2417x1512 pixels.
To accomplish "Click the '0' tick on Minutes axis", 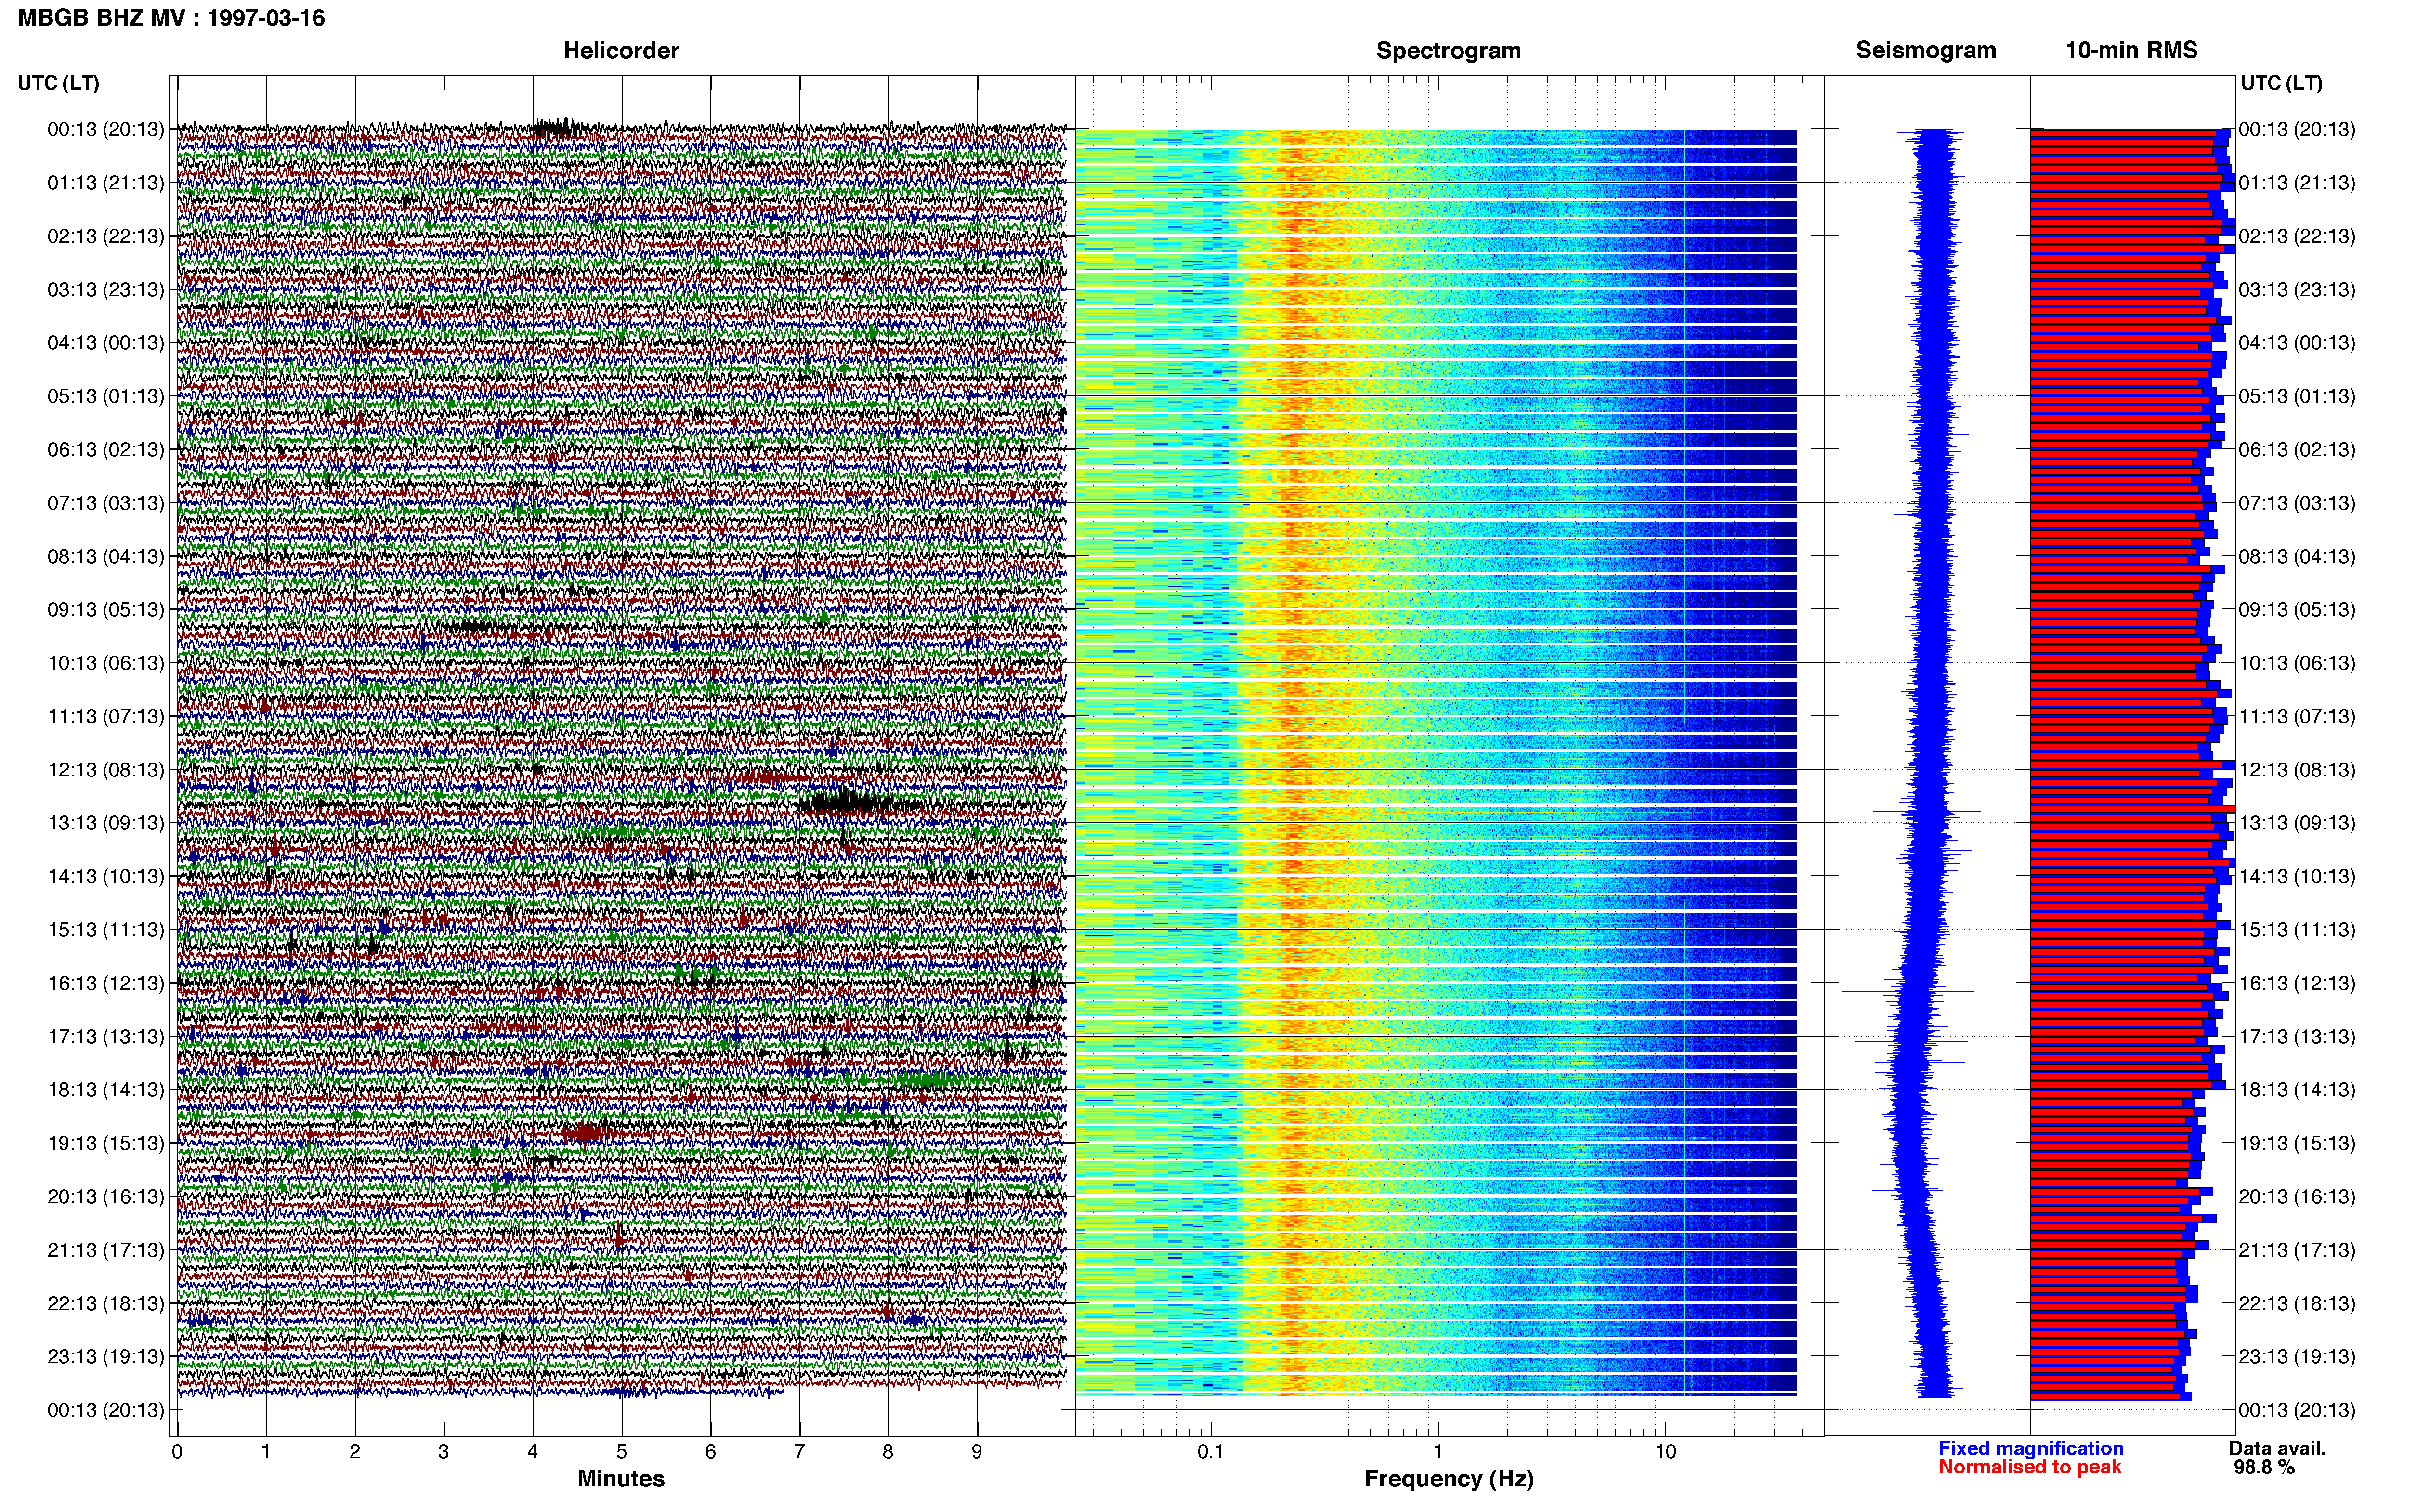I will (177, 1452).
